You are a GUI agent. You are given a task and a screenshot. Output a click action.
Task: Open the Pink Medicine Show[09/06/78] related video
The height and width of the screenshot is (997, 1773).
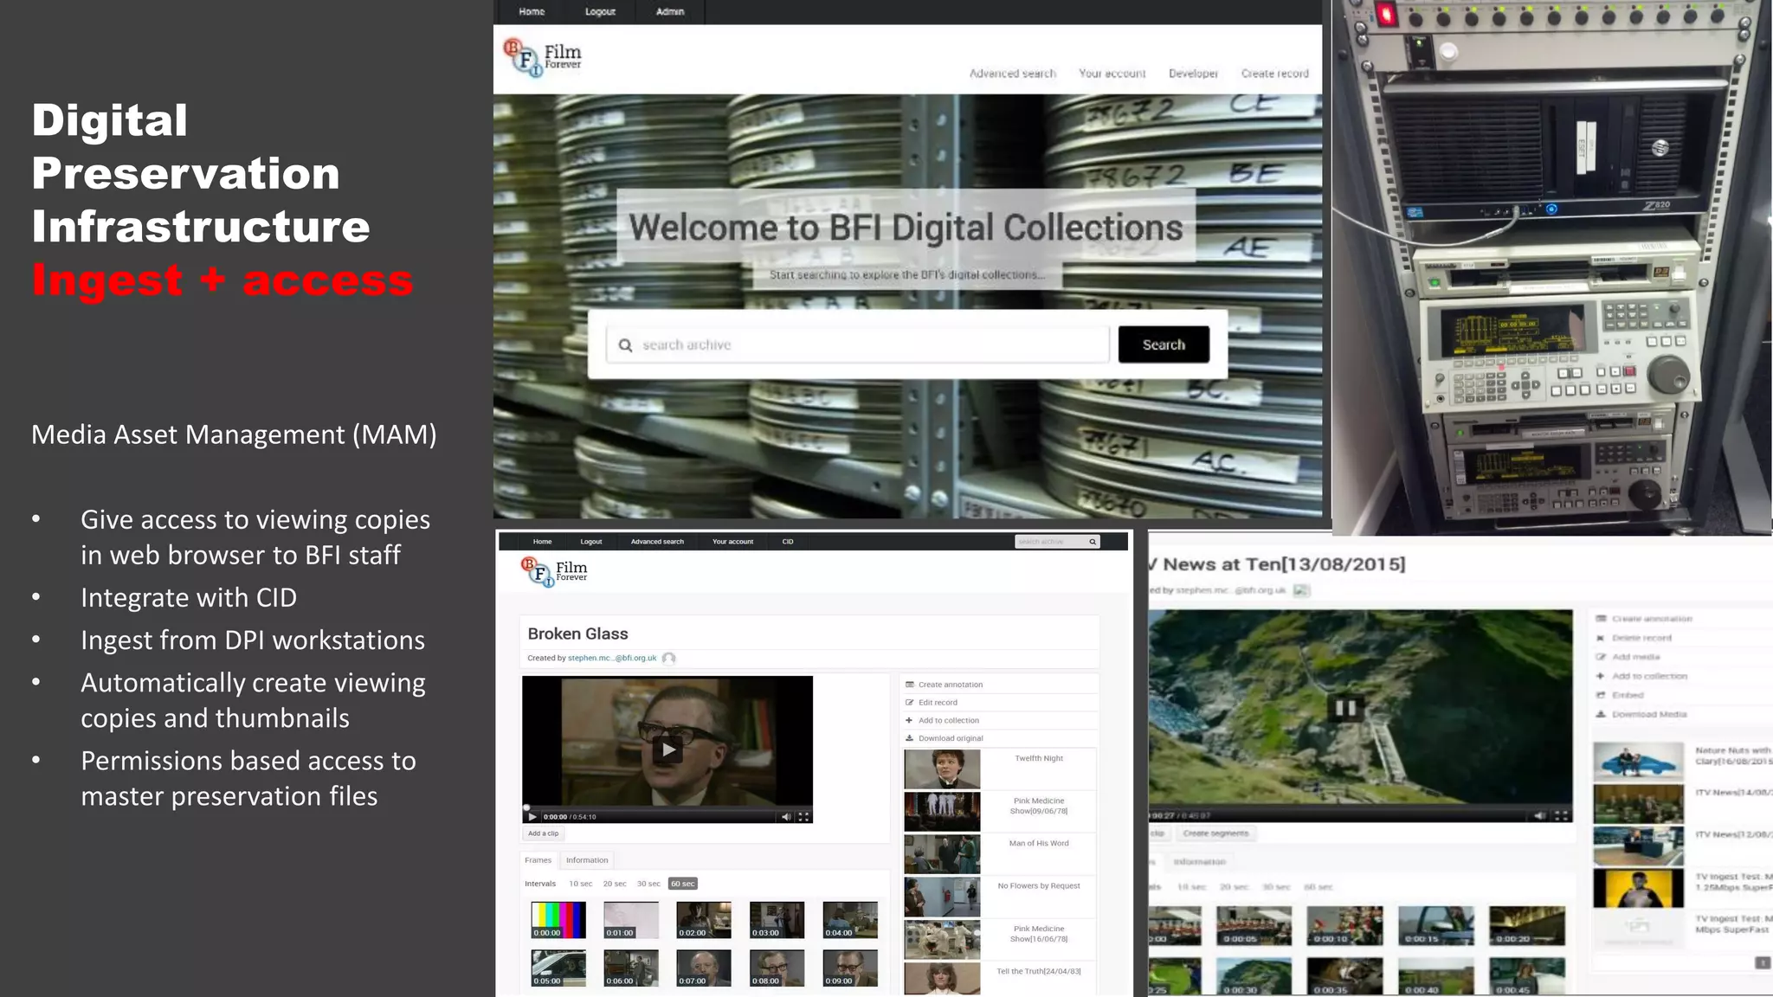(1000, 811)
